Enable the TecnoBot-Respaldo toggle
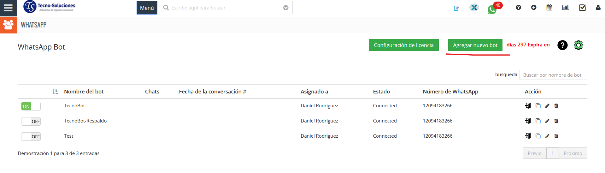 pyautogui.click(x=31, y=122)
